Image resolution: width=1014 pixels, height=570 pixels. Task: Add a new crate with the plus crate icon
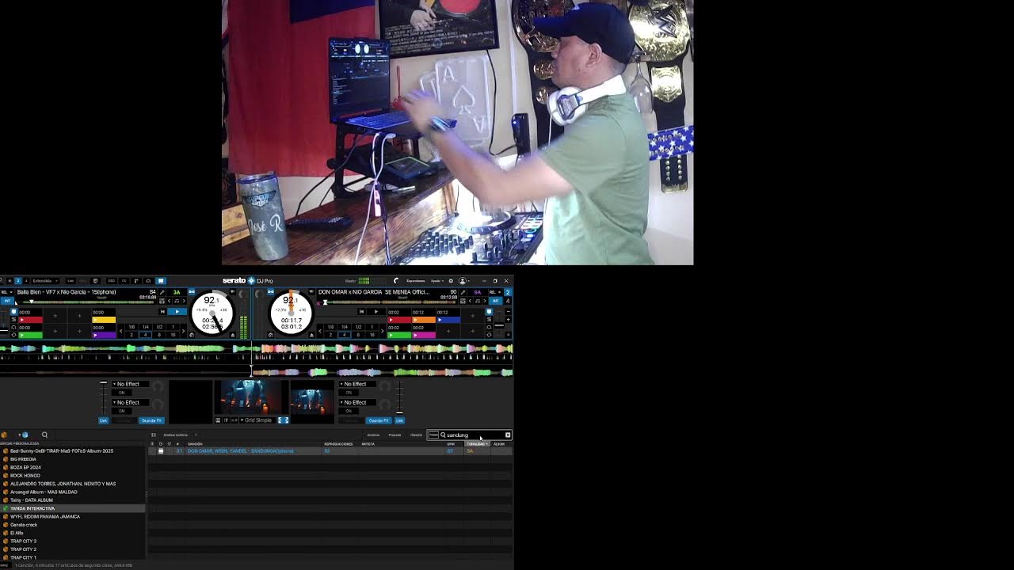(x=24, y=435)
